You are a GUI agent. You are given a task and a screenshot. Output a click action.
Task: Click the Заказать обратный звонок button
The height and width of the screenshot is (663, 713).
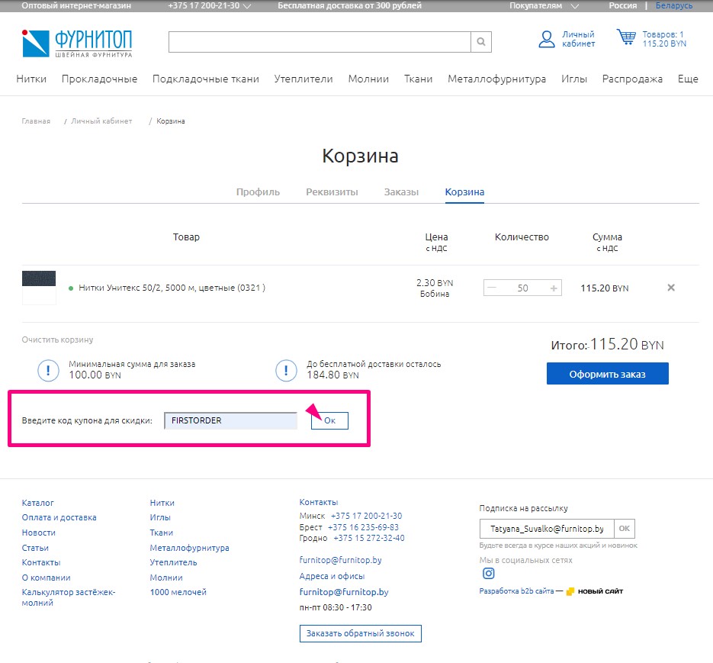[x=360, y=633]
